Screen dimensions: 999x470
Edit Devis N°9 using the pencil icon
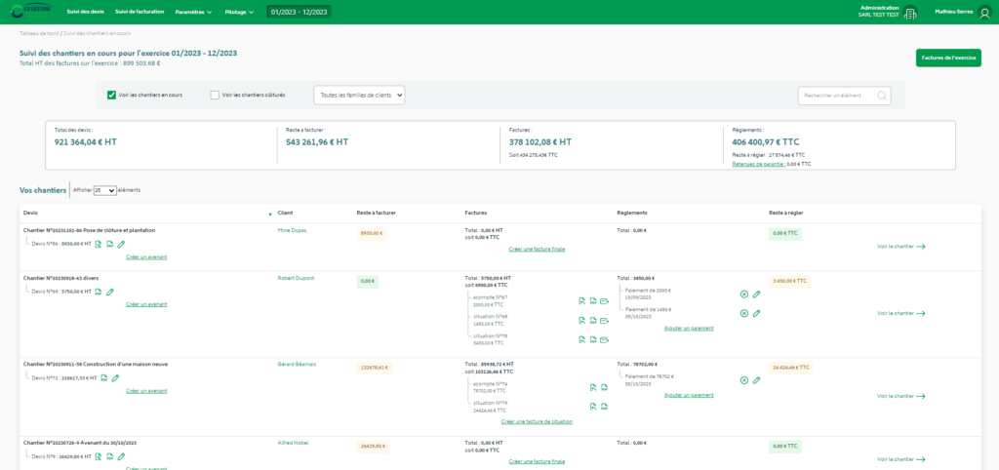[121, 456]
